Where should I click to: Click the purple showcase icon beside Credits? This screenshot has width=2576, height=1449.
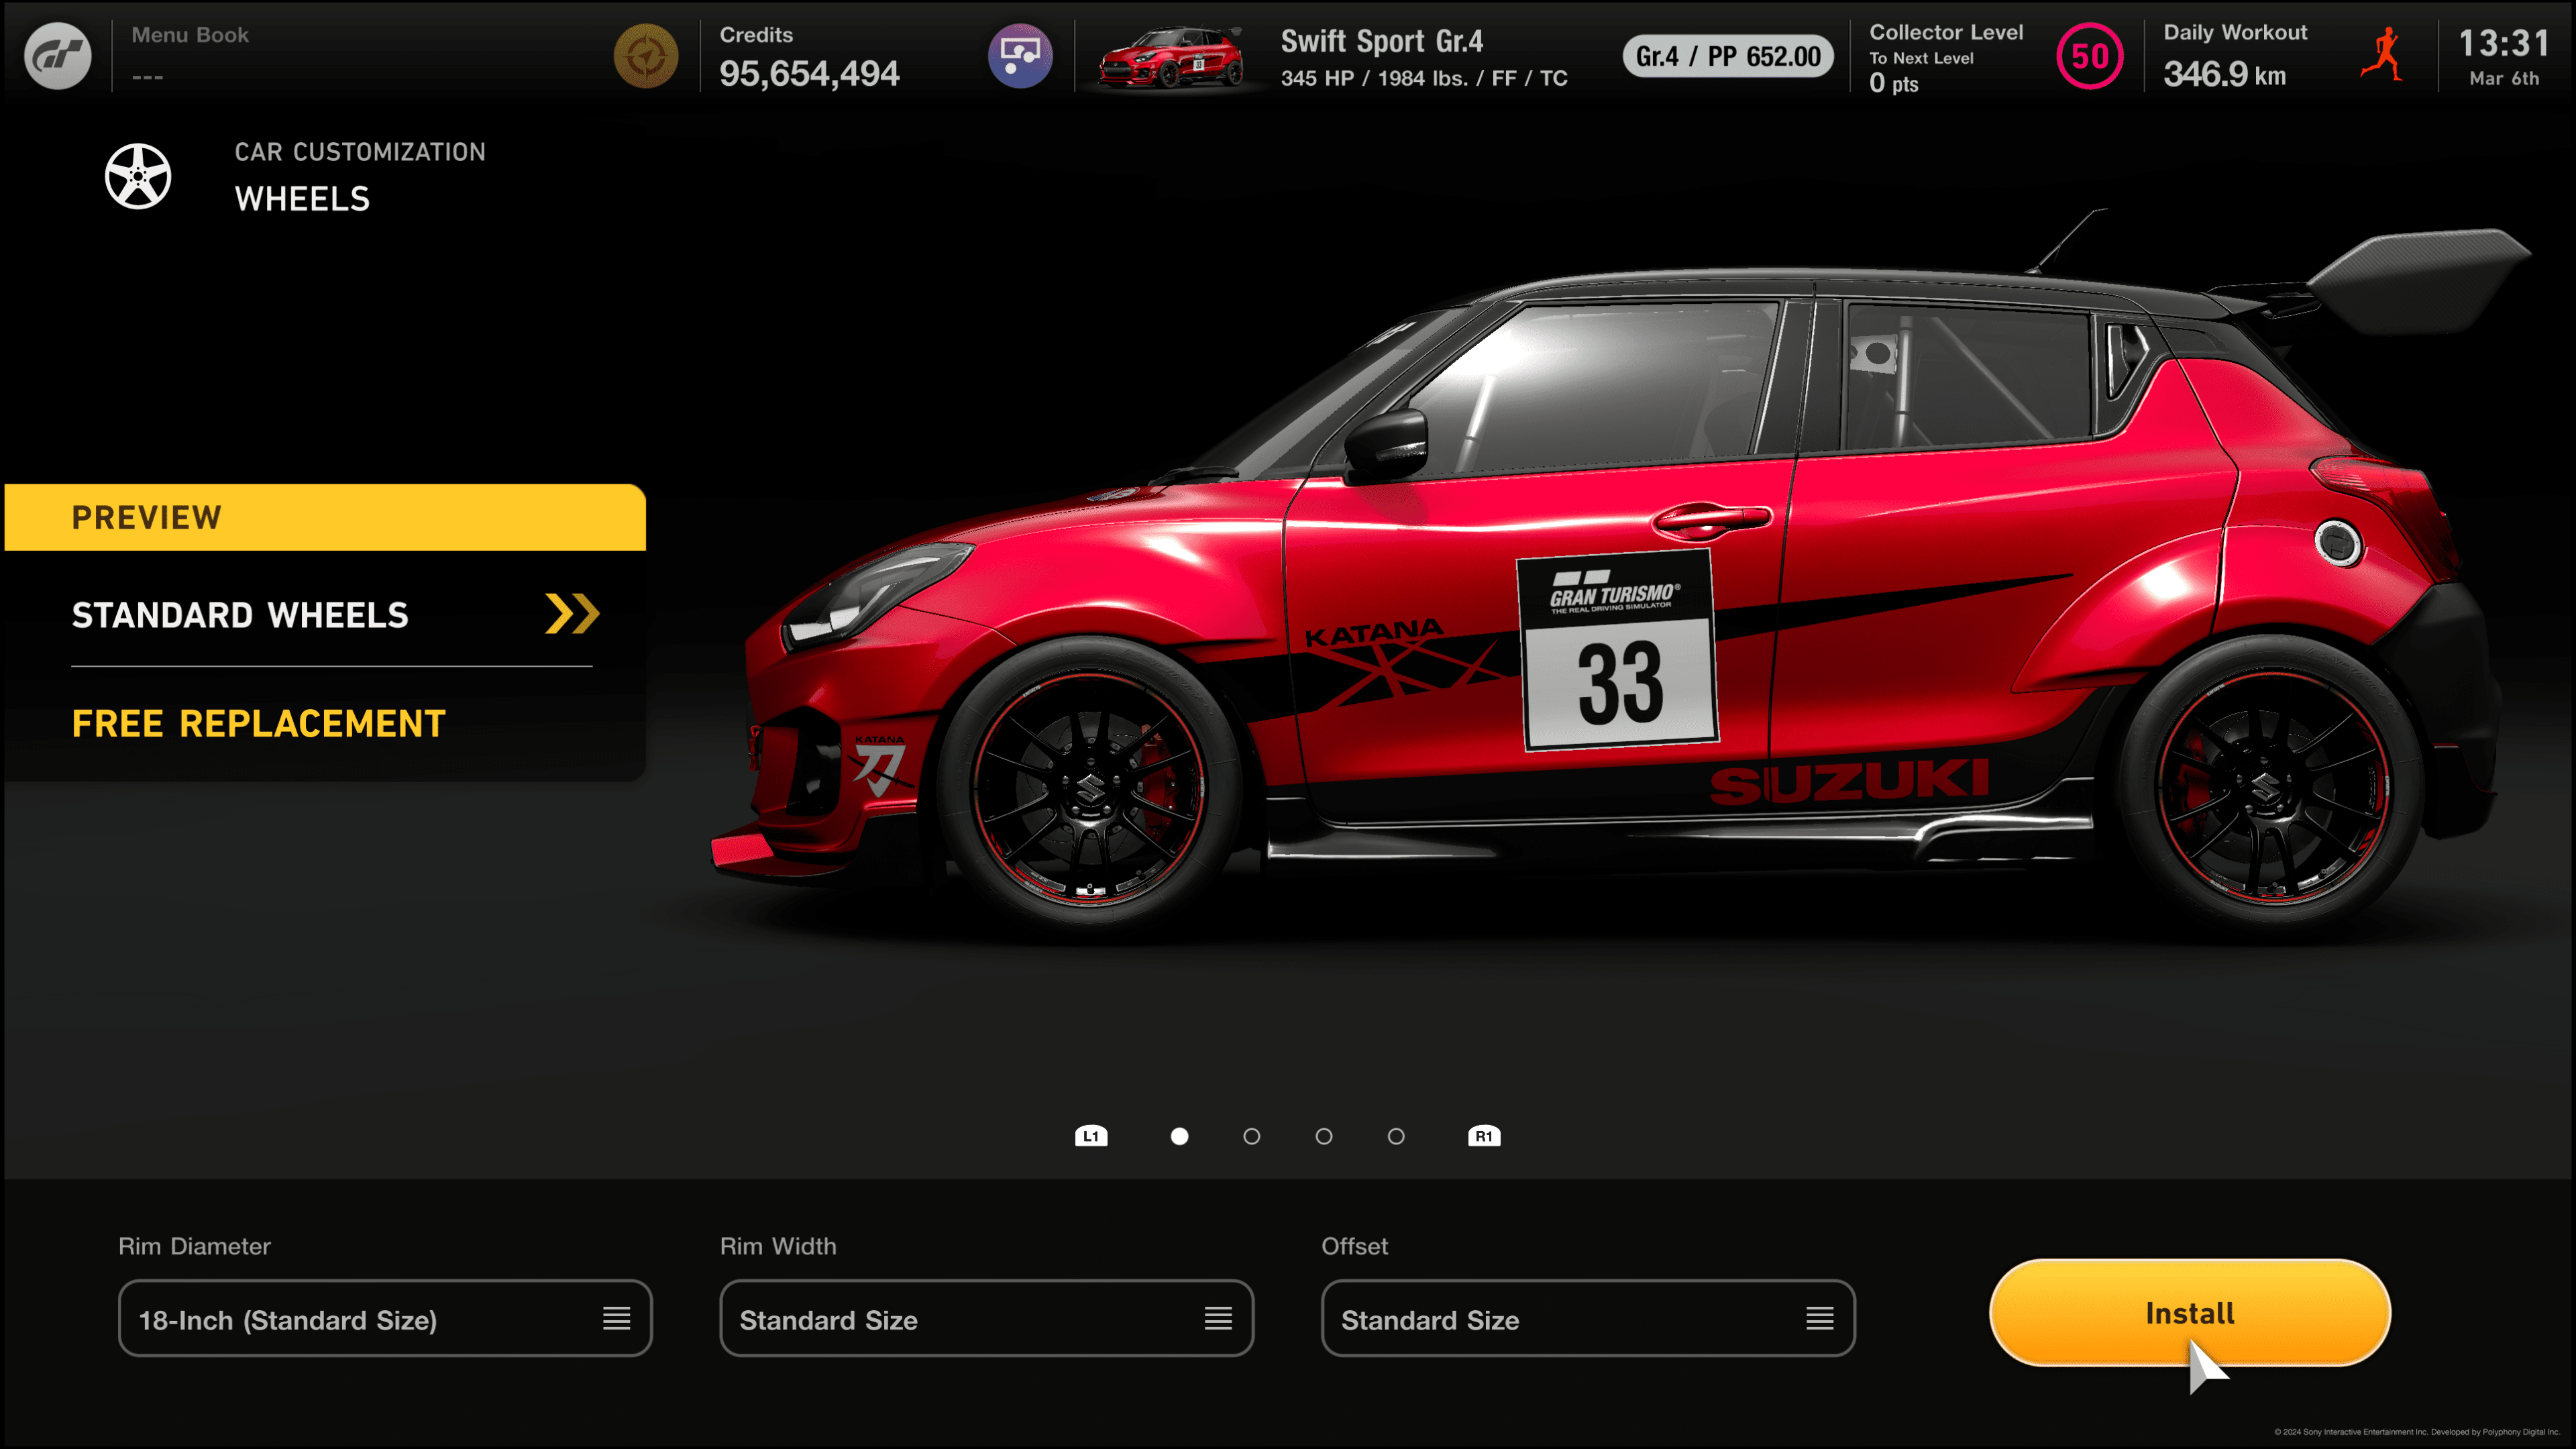(1020, 56)
